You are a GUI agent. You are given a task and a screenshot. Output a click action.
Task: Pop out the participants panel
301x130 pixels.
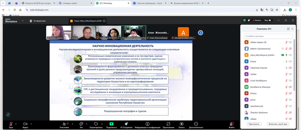pyautogui.click(x=288, y=29)
